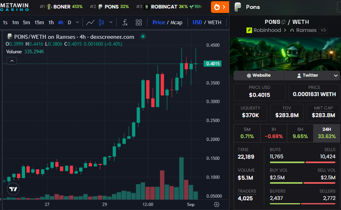Click the SELLS 10,424 value
This screenshot has width=341, height=210.
point(328,156)
